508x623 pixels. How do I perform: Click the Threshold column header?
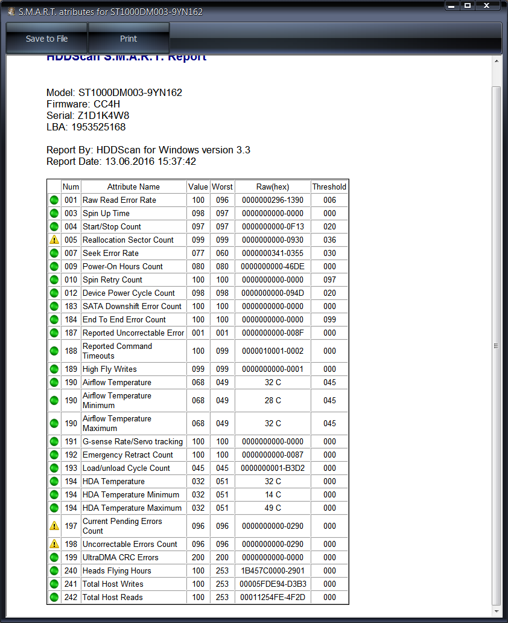tap(329, 187)
